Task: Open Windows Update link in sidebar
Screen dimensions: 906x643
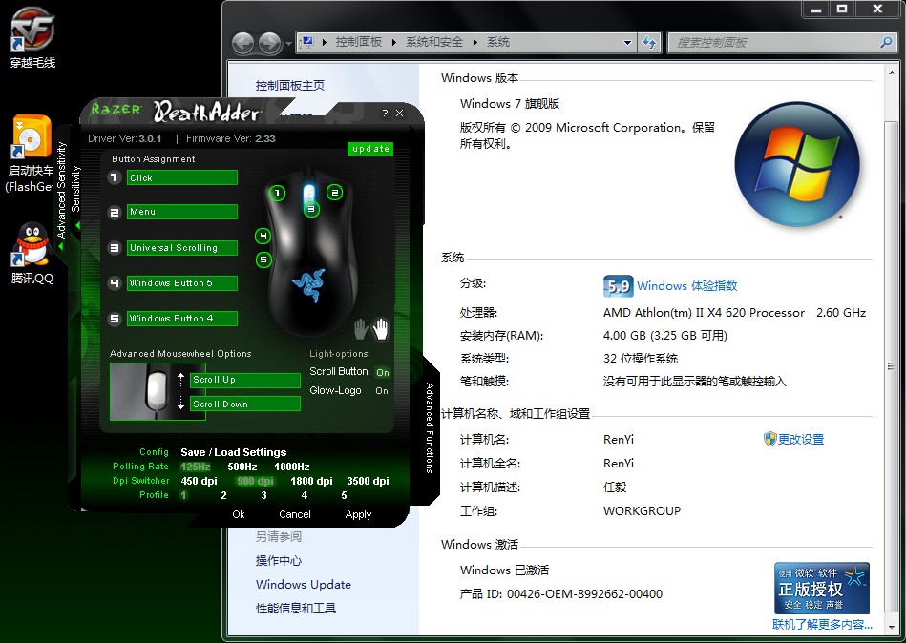Action: point(304,584)
